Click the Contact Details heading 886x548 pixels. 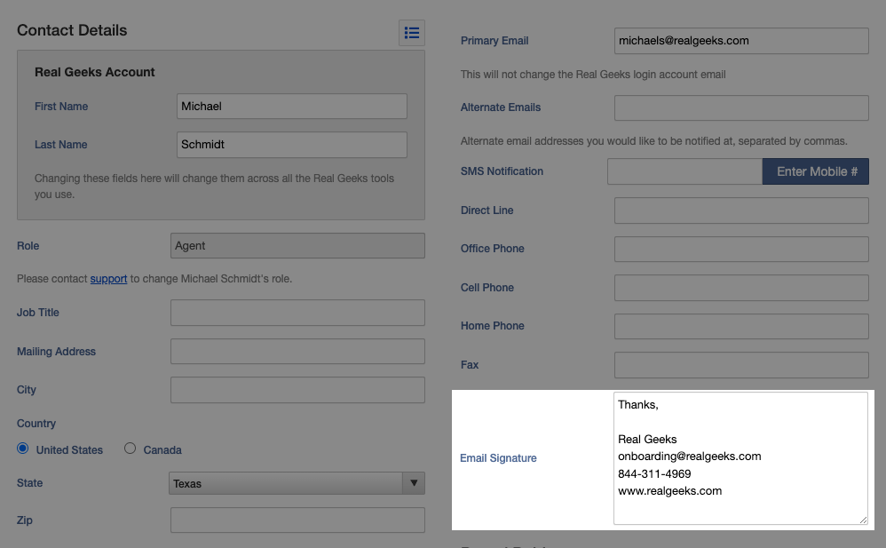click(x=72, y=30)
